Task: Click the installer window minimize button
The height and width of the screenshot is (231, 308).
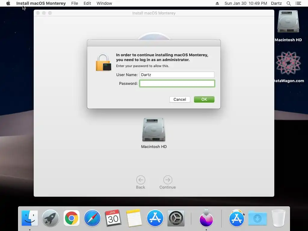Action: (44, 13)
